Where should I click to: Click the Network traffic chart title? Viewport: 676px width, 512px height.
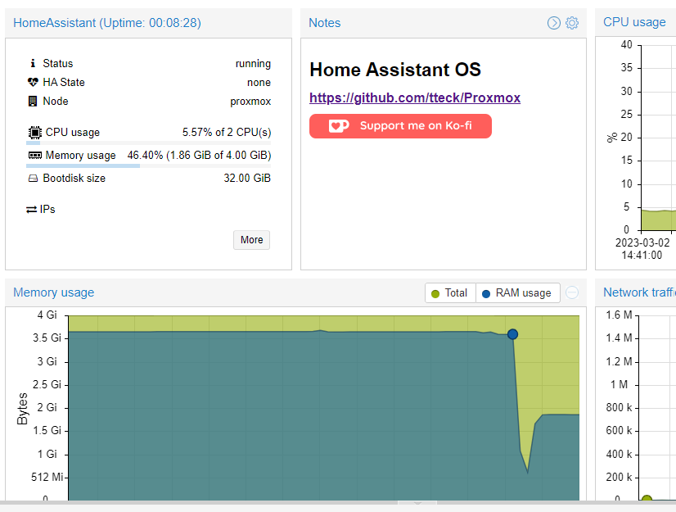click(639, 292)
